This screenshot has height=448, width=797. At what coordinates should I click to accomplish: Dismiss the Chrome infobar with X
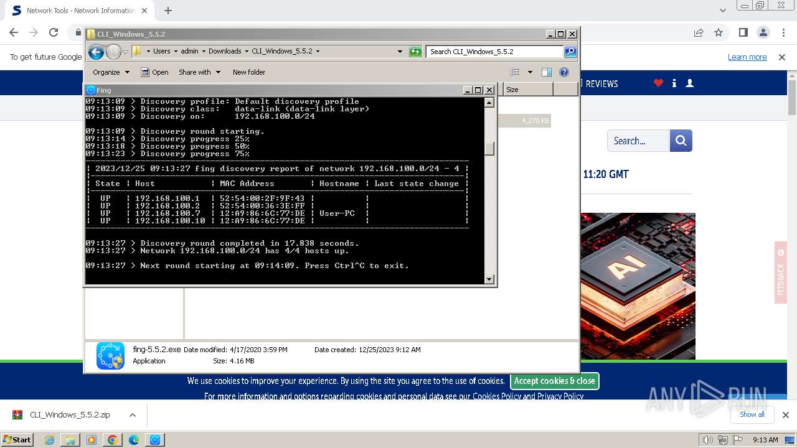[x=782, y=57]
